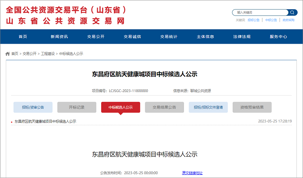Switch to the 招标/资审公告 tab
Viewport: 303px width, 178px height.
(33, 107)
